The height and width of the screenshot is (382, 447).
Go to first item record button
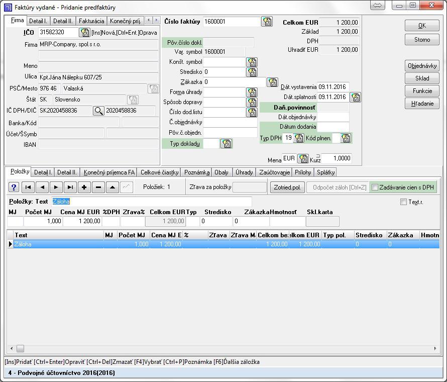click(28, 187)
